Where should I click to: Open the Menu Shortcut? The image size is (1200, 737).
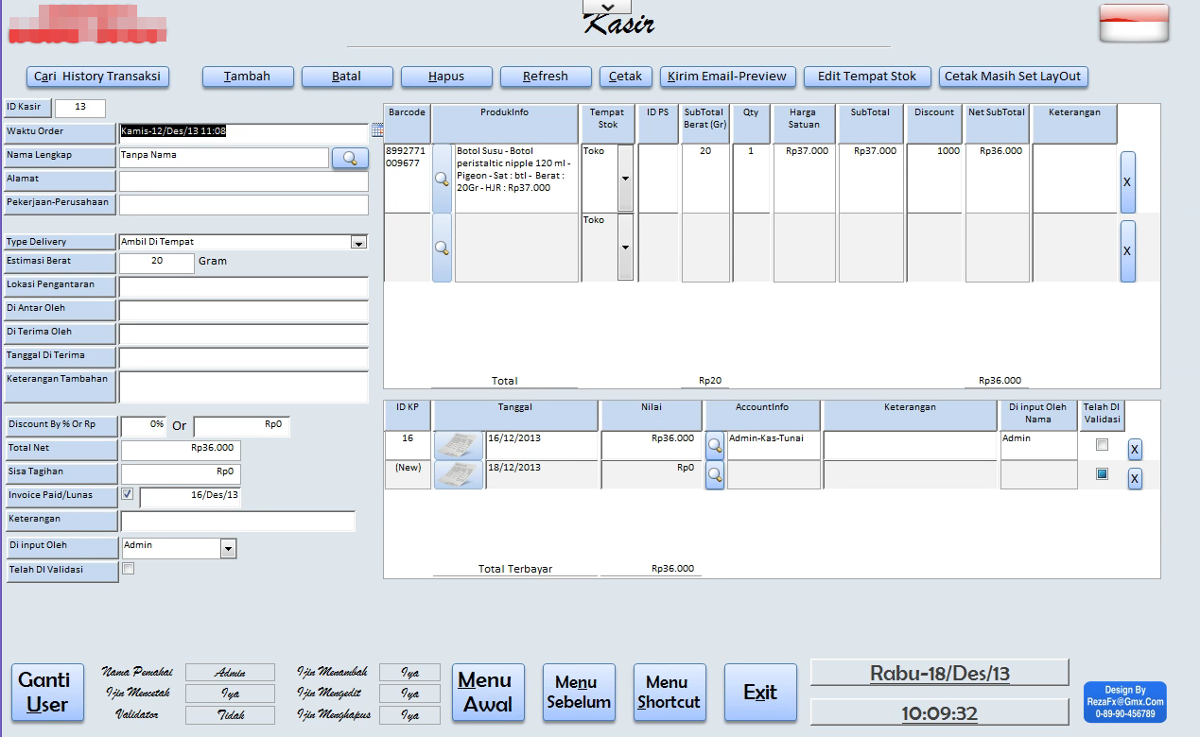click(x=669, y=693)
